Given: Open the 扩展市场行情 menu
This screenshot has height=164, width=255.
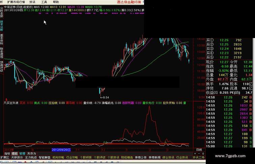Looking at the screenshot, I should 16,2.
